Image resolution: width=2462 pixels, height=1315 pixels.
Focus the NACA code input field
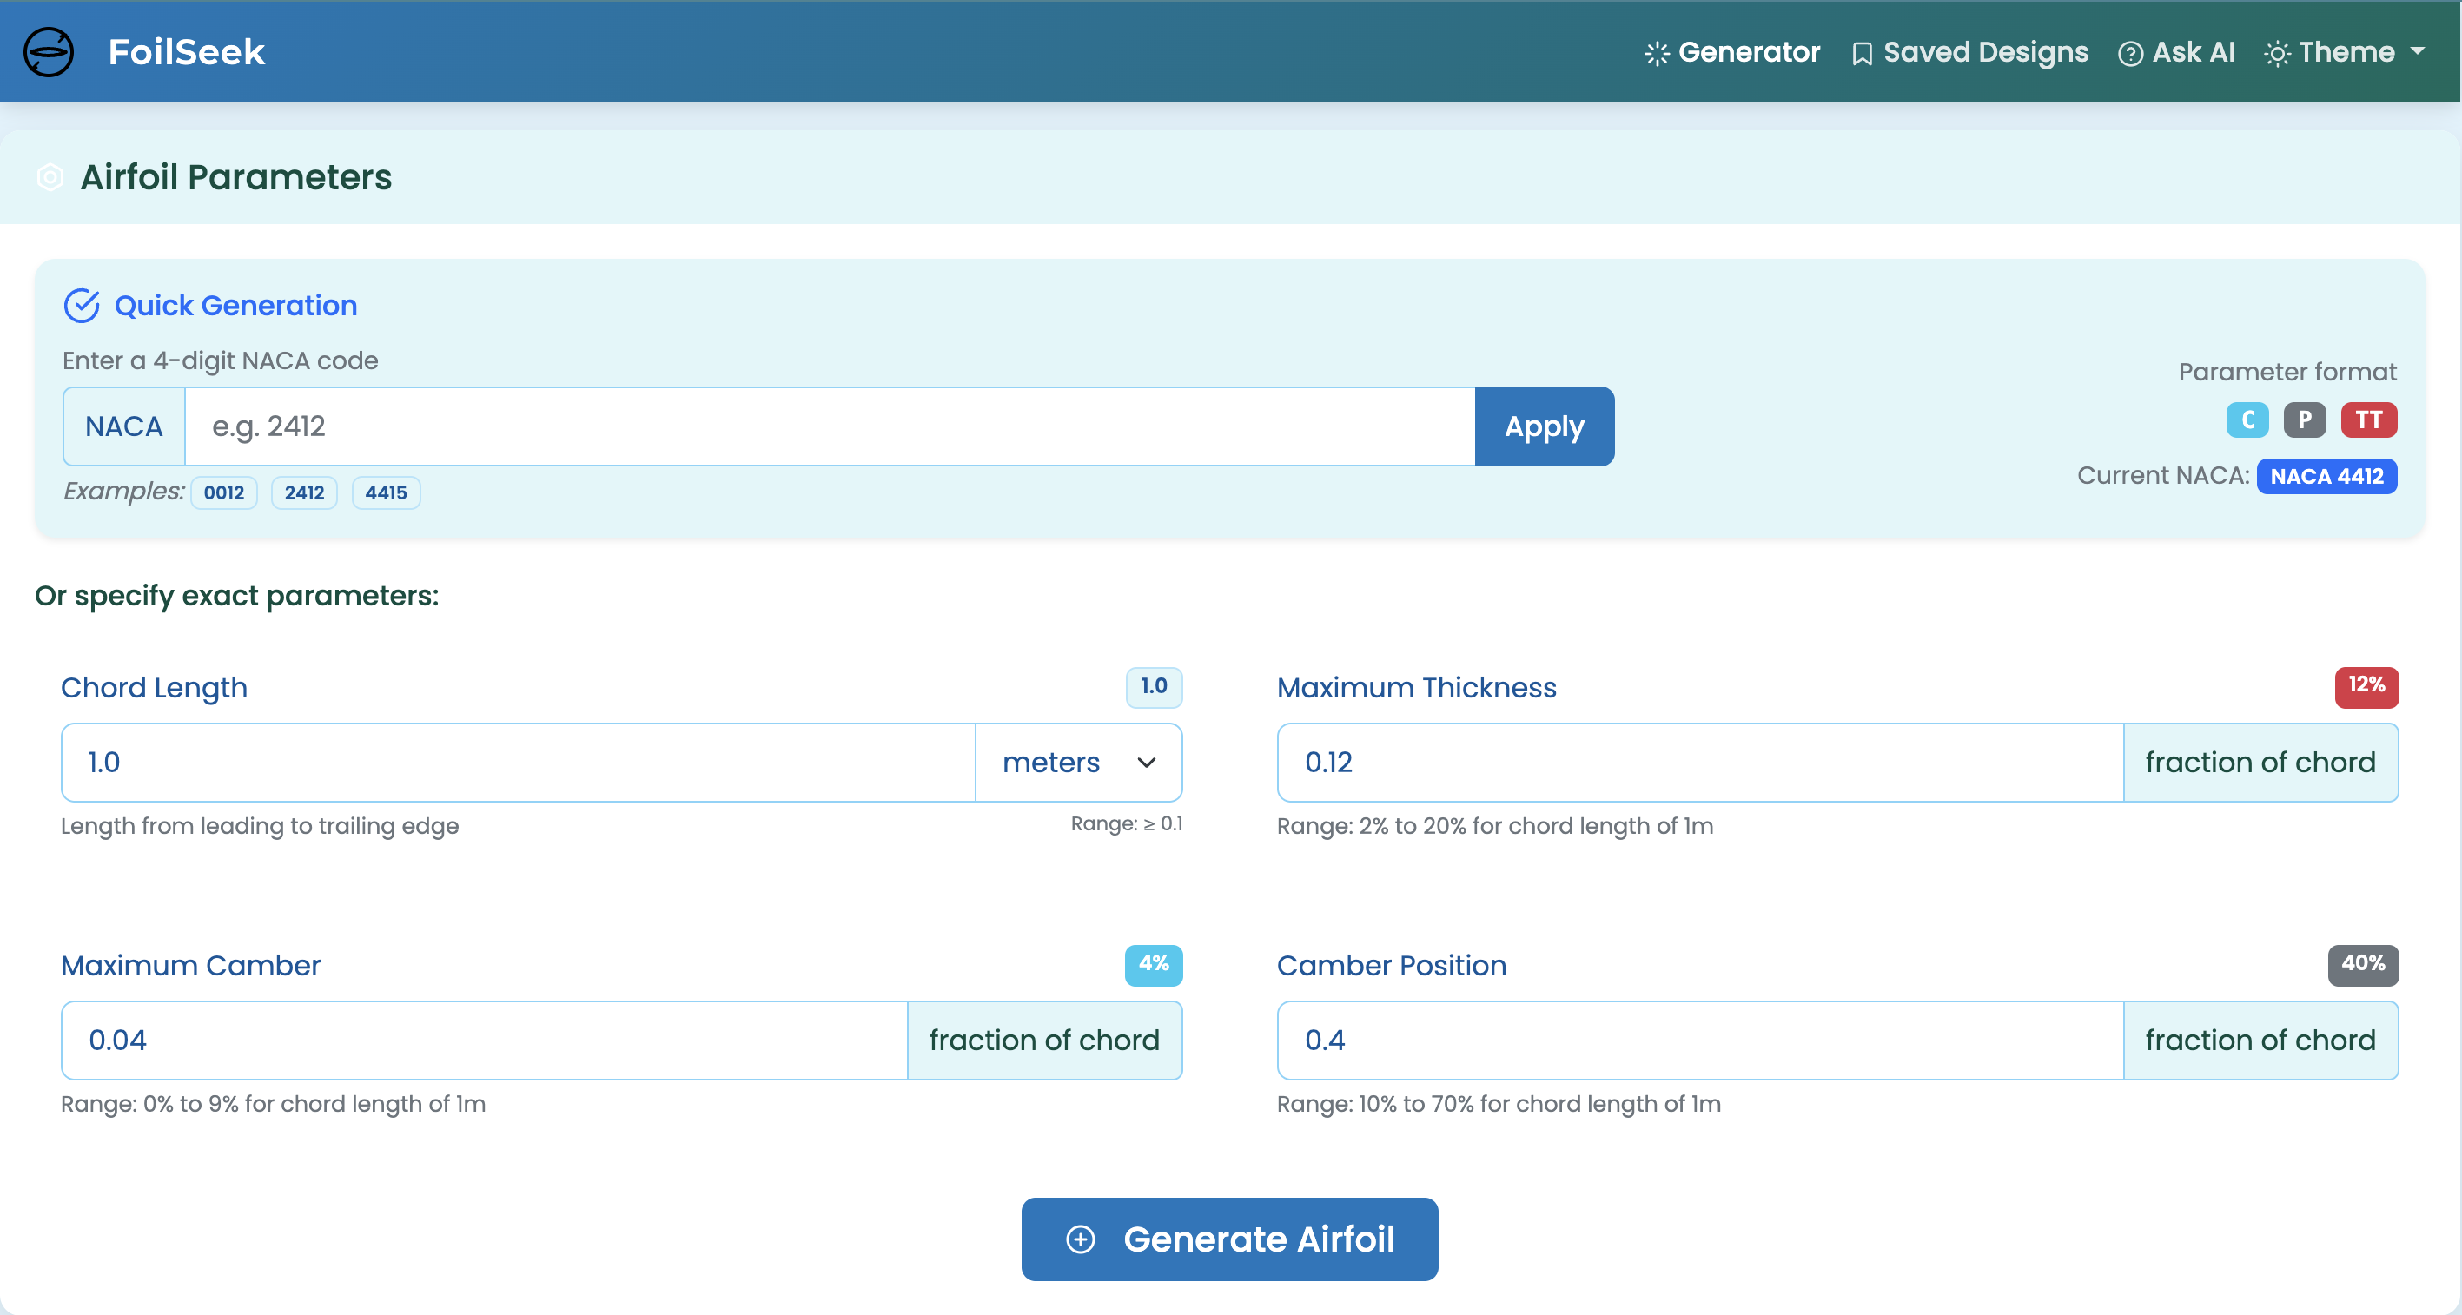(829, 426)
